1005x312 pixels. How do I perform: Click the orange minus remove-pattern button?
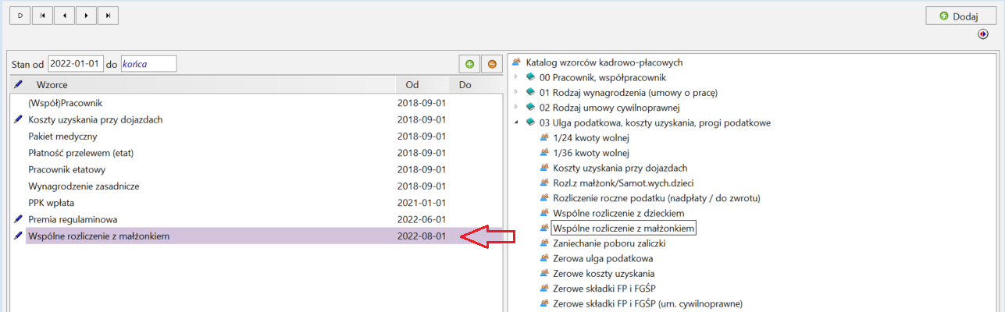[492, 64]
